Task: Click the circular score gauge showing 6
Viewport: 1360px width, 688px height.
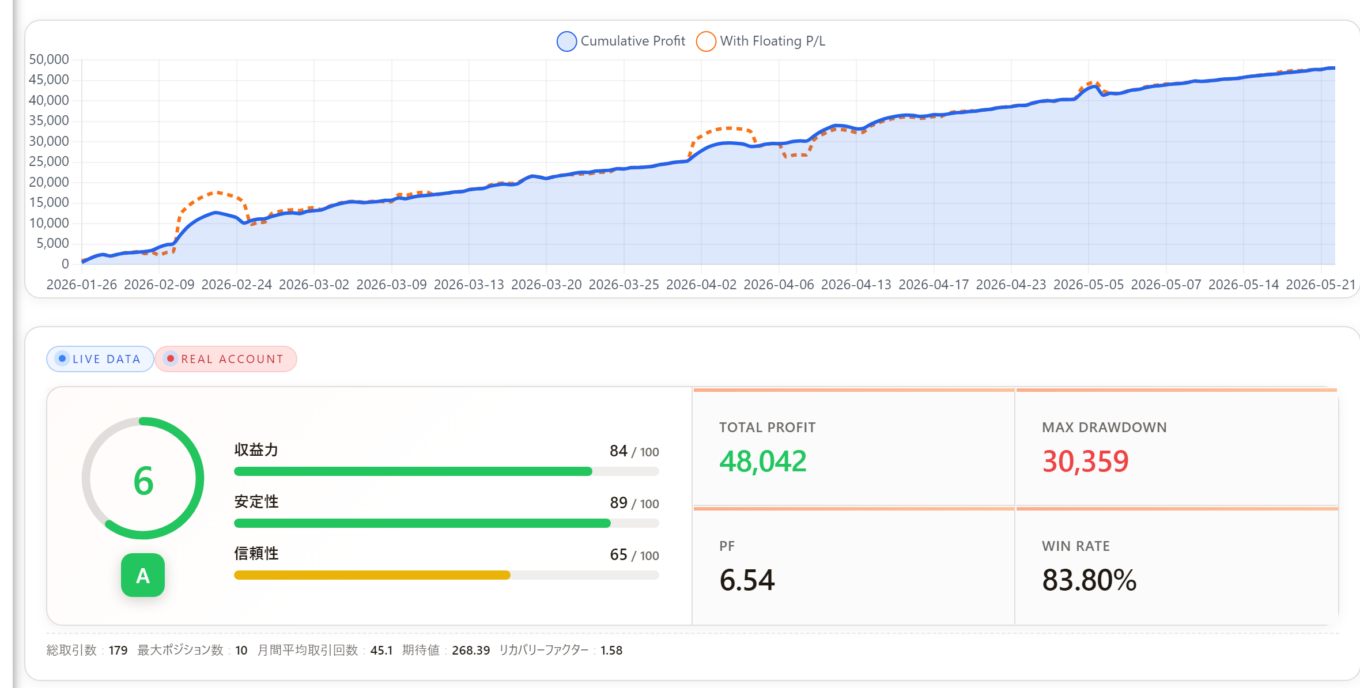Action: click(143, 478)
